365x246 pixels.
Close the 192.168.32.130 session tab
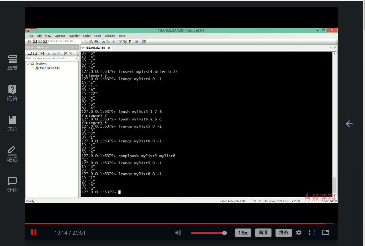coord(109,48)
